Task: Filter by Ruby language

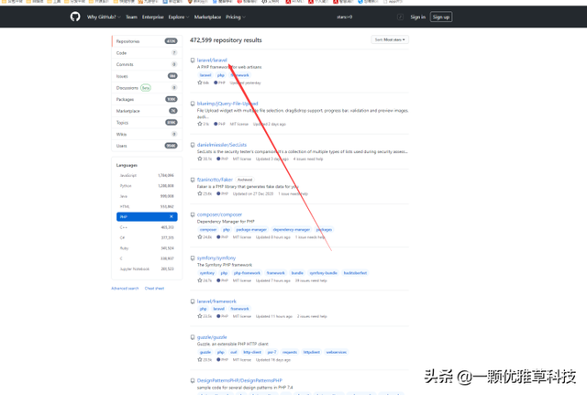Action: 147,248
